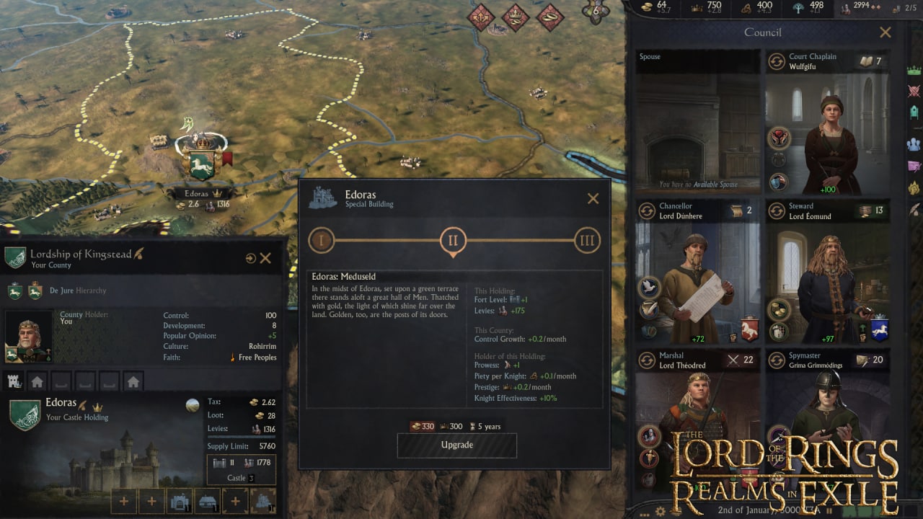Select the Religious Relations council task icon
The width and height of the screenshot is (923, 519).
(779, 138)
